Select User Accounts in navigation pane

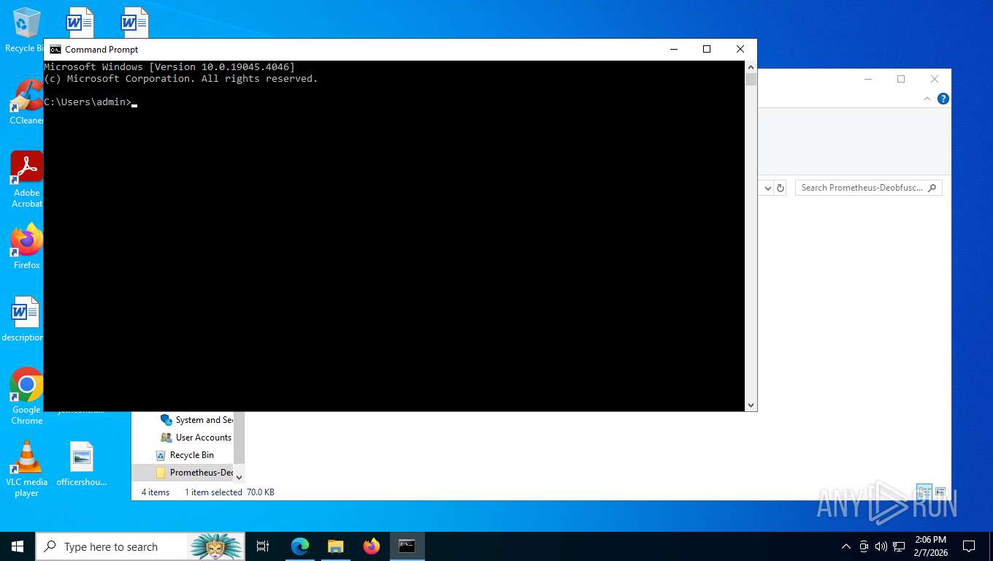click(196, 438)
